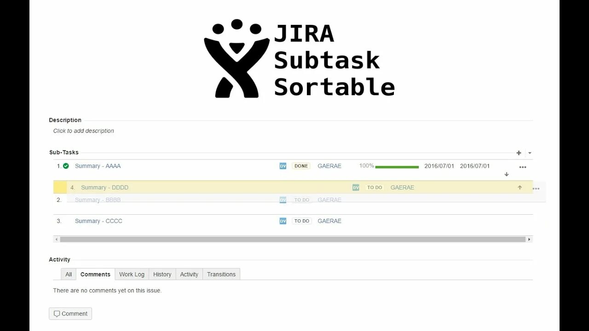589x331 pixels.
Task: Open the Sub-Tasks options dropdown arrow
Action: tap(530, 153)
